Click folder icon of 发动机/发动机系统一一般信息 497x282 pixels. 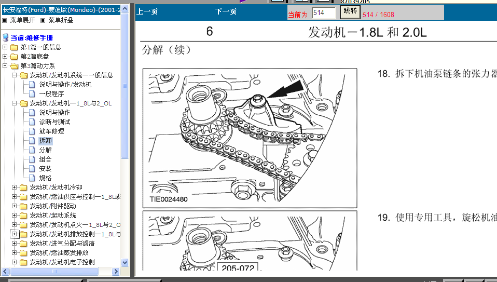click(x=24, y=75)
